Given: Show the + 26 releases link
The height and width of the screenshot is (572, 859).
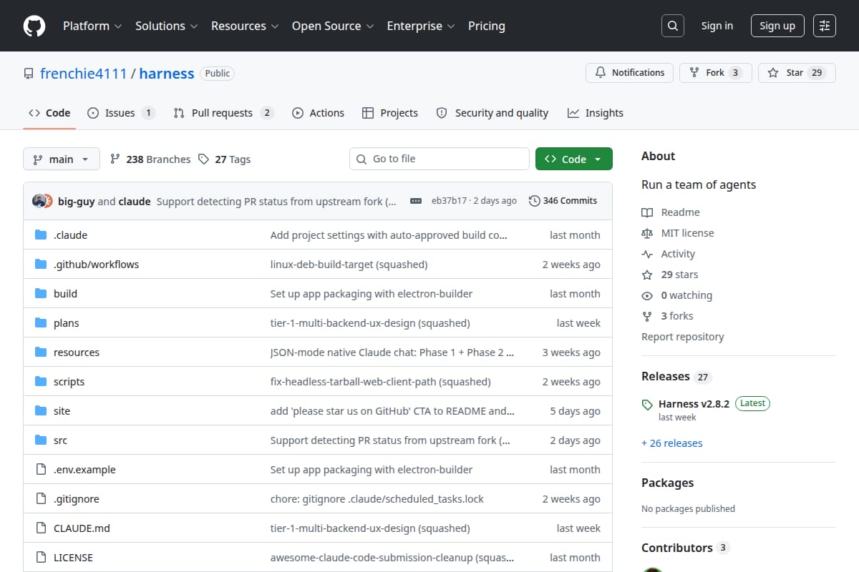Looking at the screenshot, I should [671, 443].
